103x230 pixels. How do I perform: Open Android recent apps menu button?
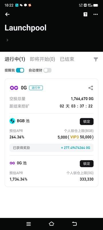(29, 224)
